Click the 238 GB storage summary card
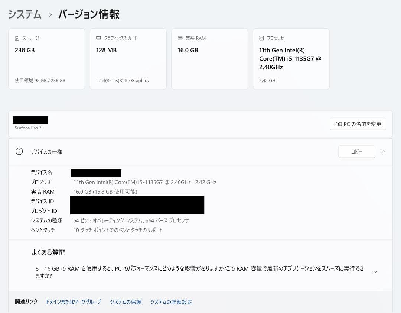This screenshot has width=401, height=313. pyautogui.click(x=46, y=59)
